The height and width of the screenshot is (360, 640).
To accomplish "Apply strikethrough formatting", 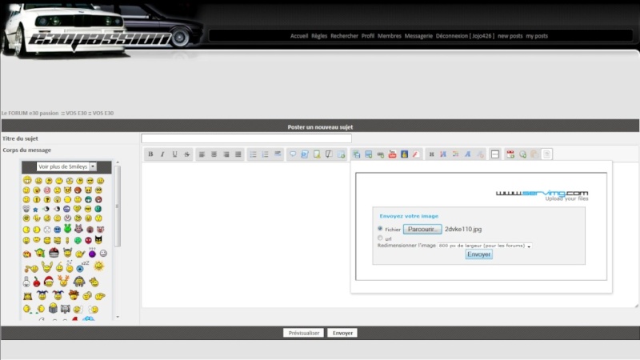I will (187, 154).
